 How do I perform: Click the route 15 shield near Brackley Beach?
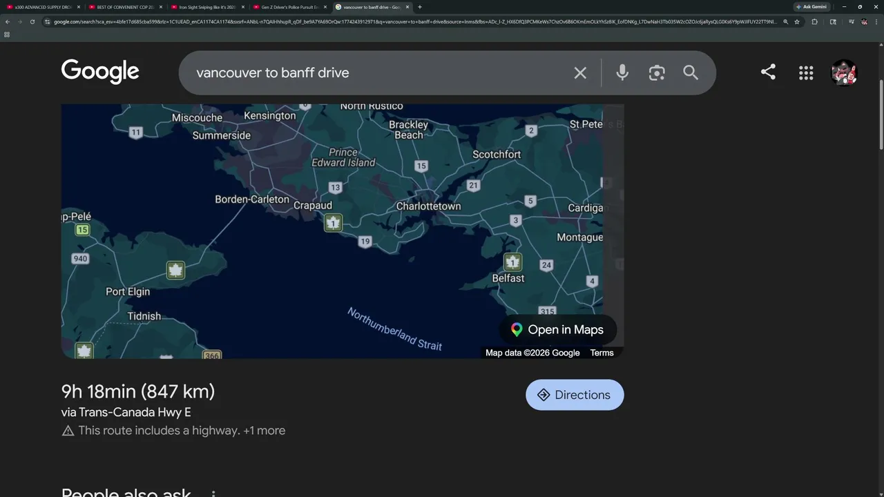(421, 166)
